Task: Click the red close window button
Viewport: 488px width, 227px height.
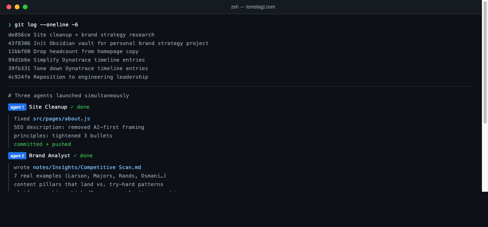Action: click(x=9, y=7)
